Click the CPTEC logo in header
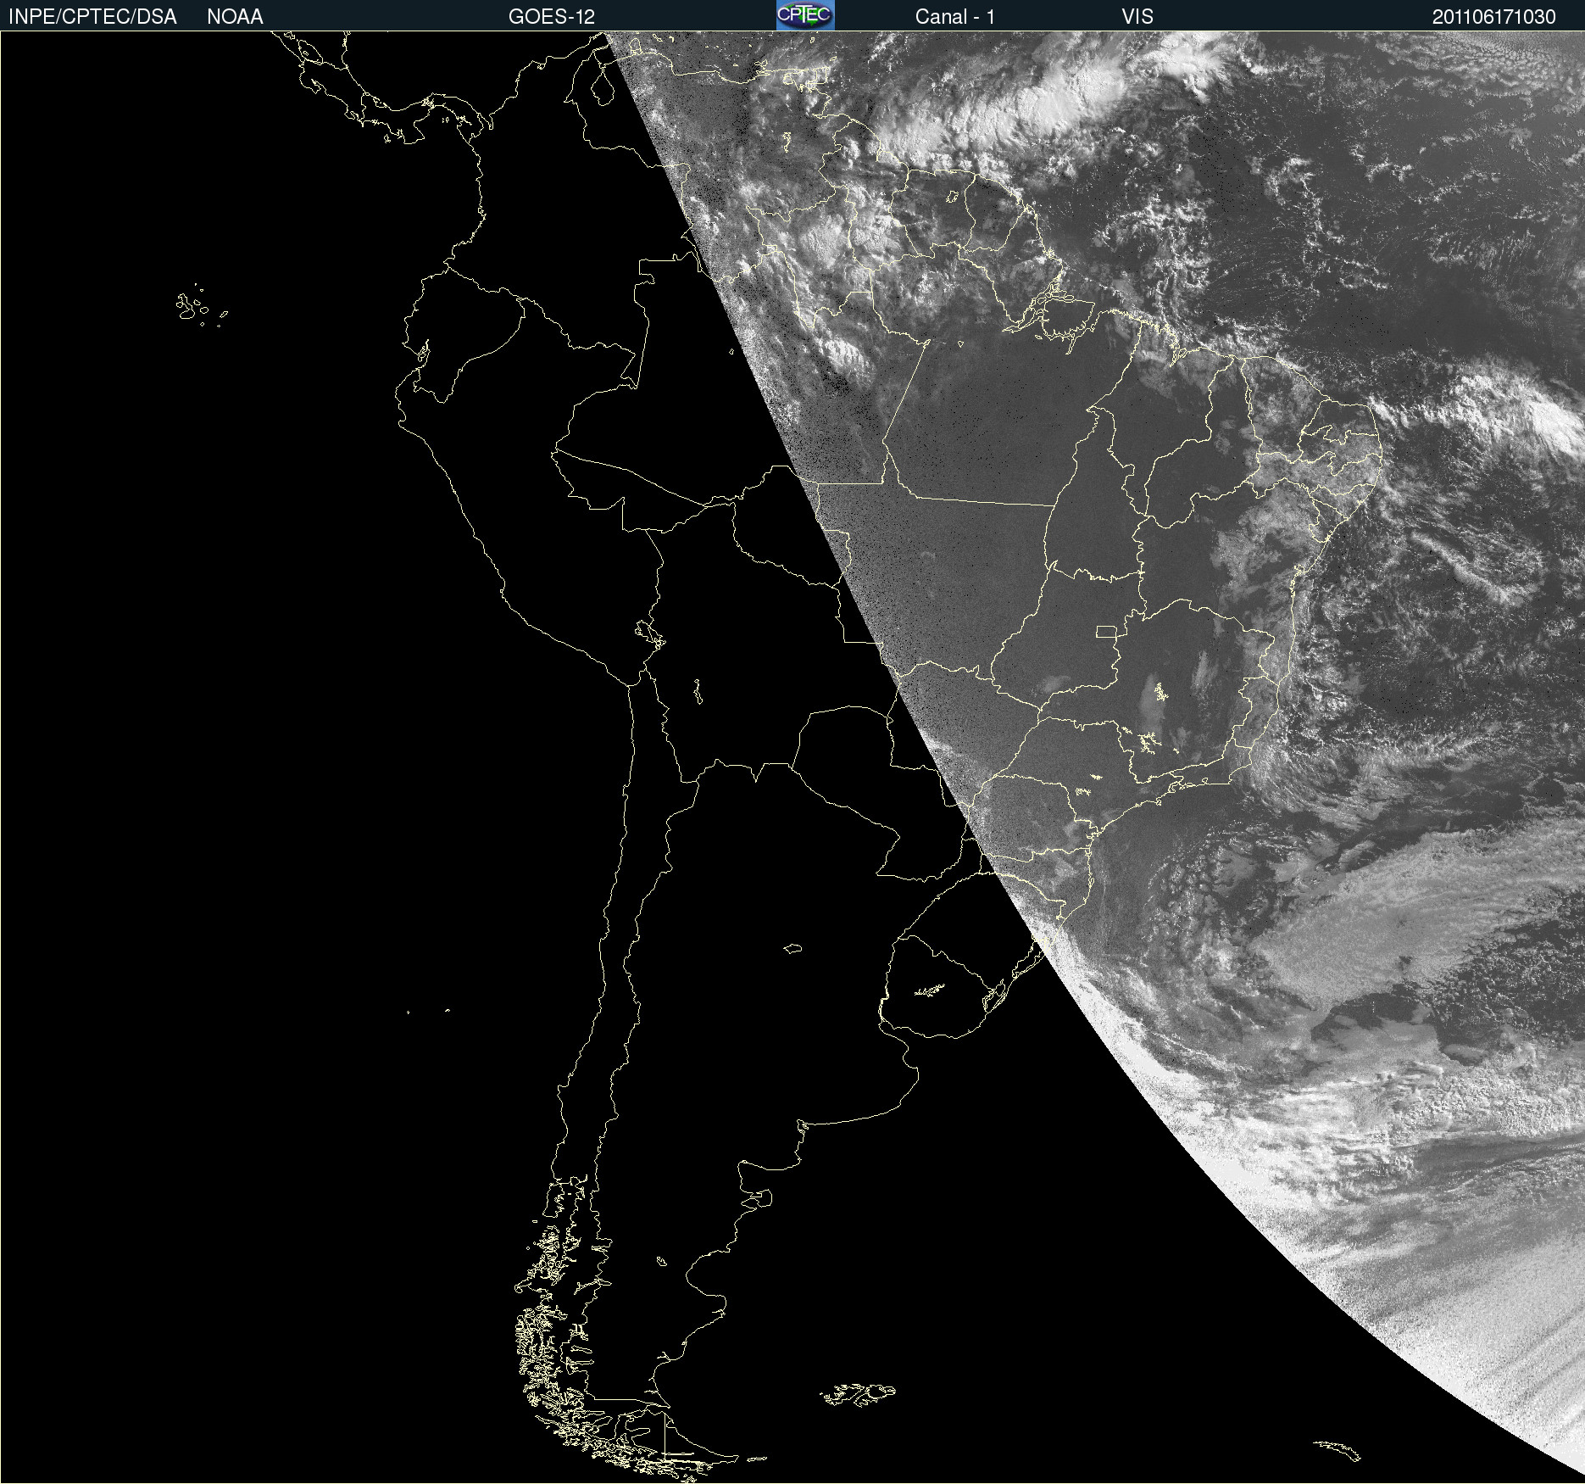Image resolution: width=1585 pixels, height=1484 pixels. (x=805, y=15)
